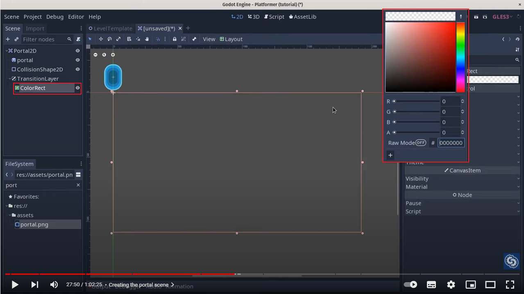Switch to LevelTemplate scene tab
524x294 pixels.
pyautogui.click(x=111, y=28)
